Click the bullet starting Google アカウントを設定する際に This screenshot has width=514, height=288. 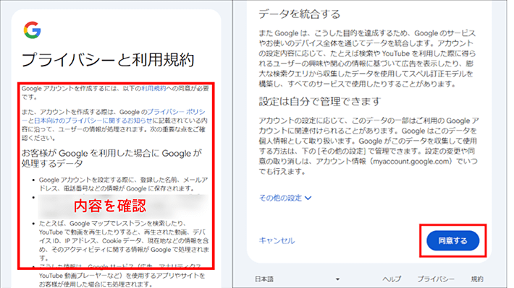123,184
